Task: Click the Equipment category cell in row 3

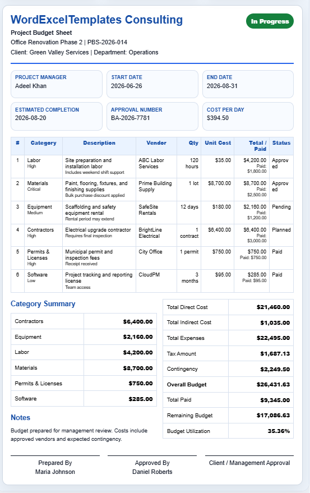Action: click(43, 213)
